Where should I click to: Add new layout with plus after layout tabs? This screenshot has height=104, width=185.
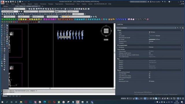coord(20,96)
